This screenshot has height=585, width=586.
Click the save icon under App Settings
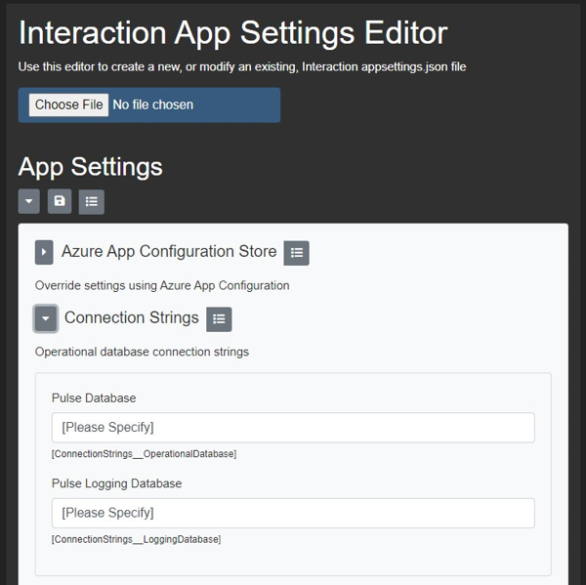(x=60, y=201)
